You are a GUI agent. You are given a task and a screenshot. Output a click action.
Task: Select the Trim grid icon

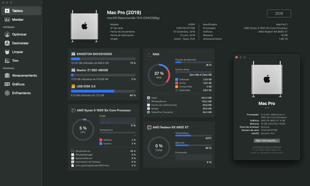(x=7, y=61)
